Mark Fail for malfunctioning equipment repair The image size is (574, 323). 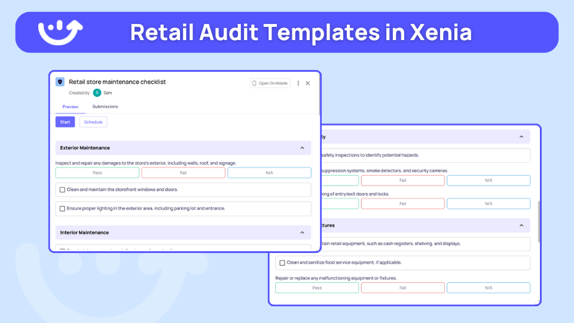pos(403,288)
